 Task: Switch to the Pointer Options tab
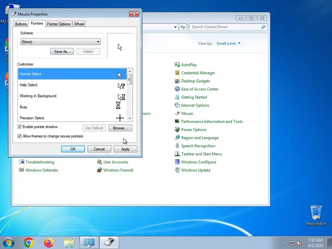click(59, 24)
